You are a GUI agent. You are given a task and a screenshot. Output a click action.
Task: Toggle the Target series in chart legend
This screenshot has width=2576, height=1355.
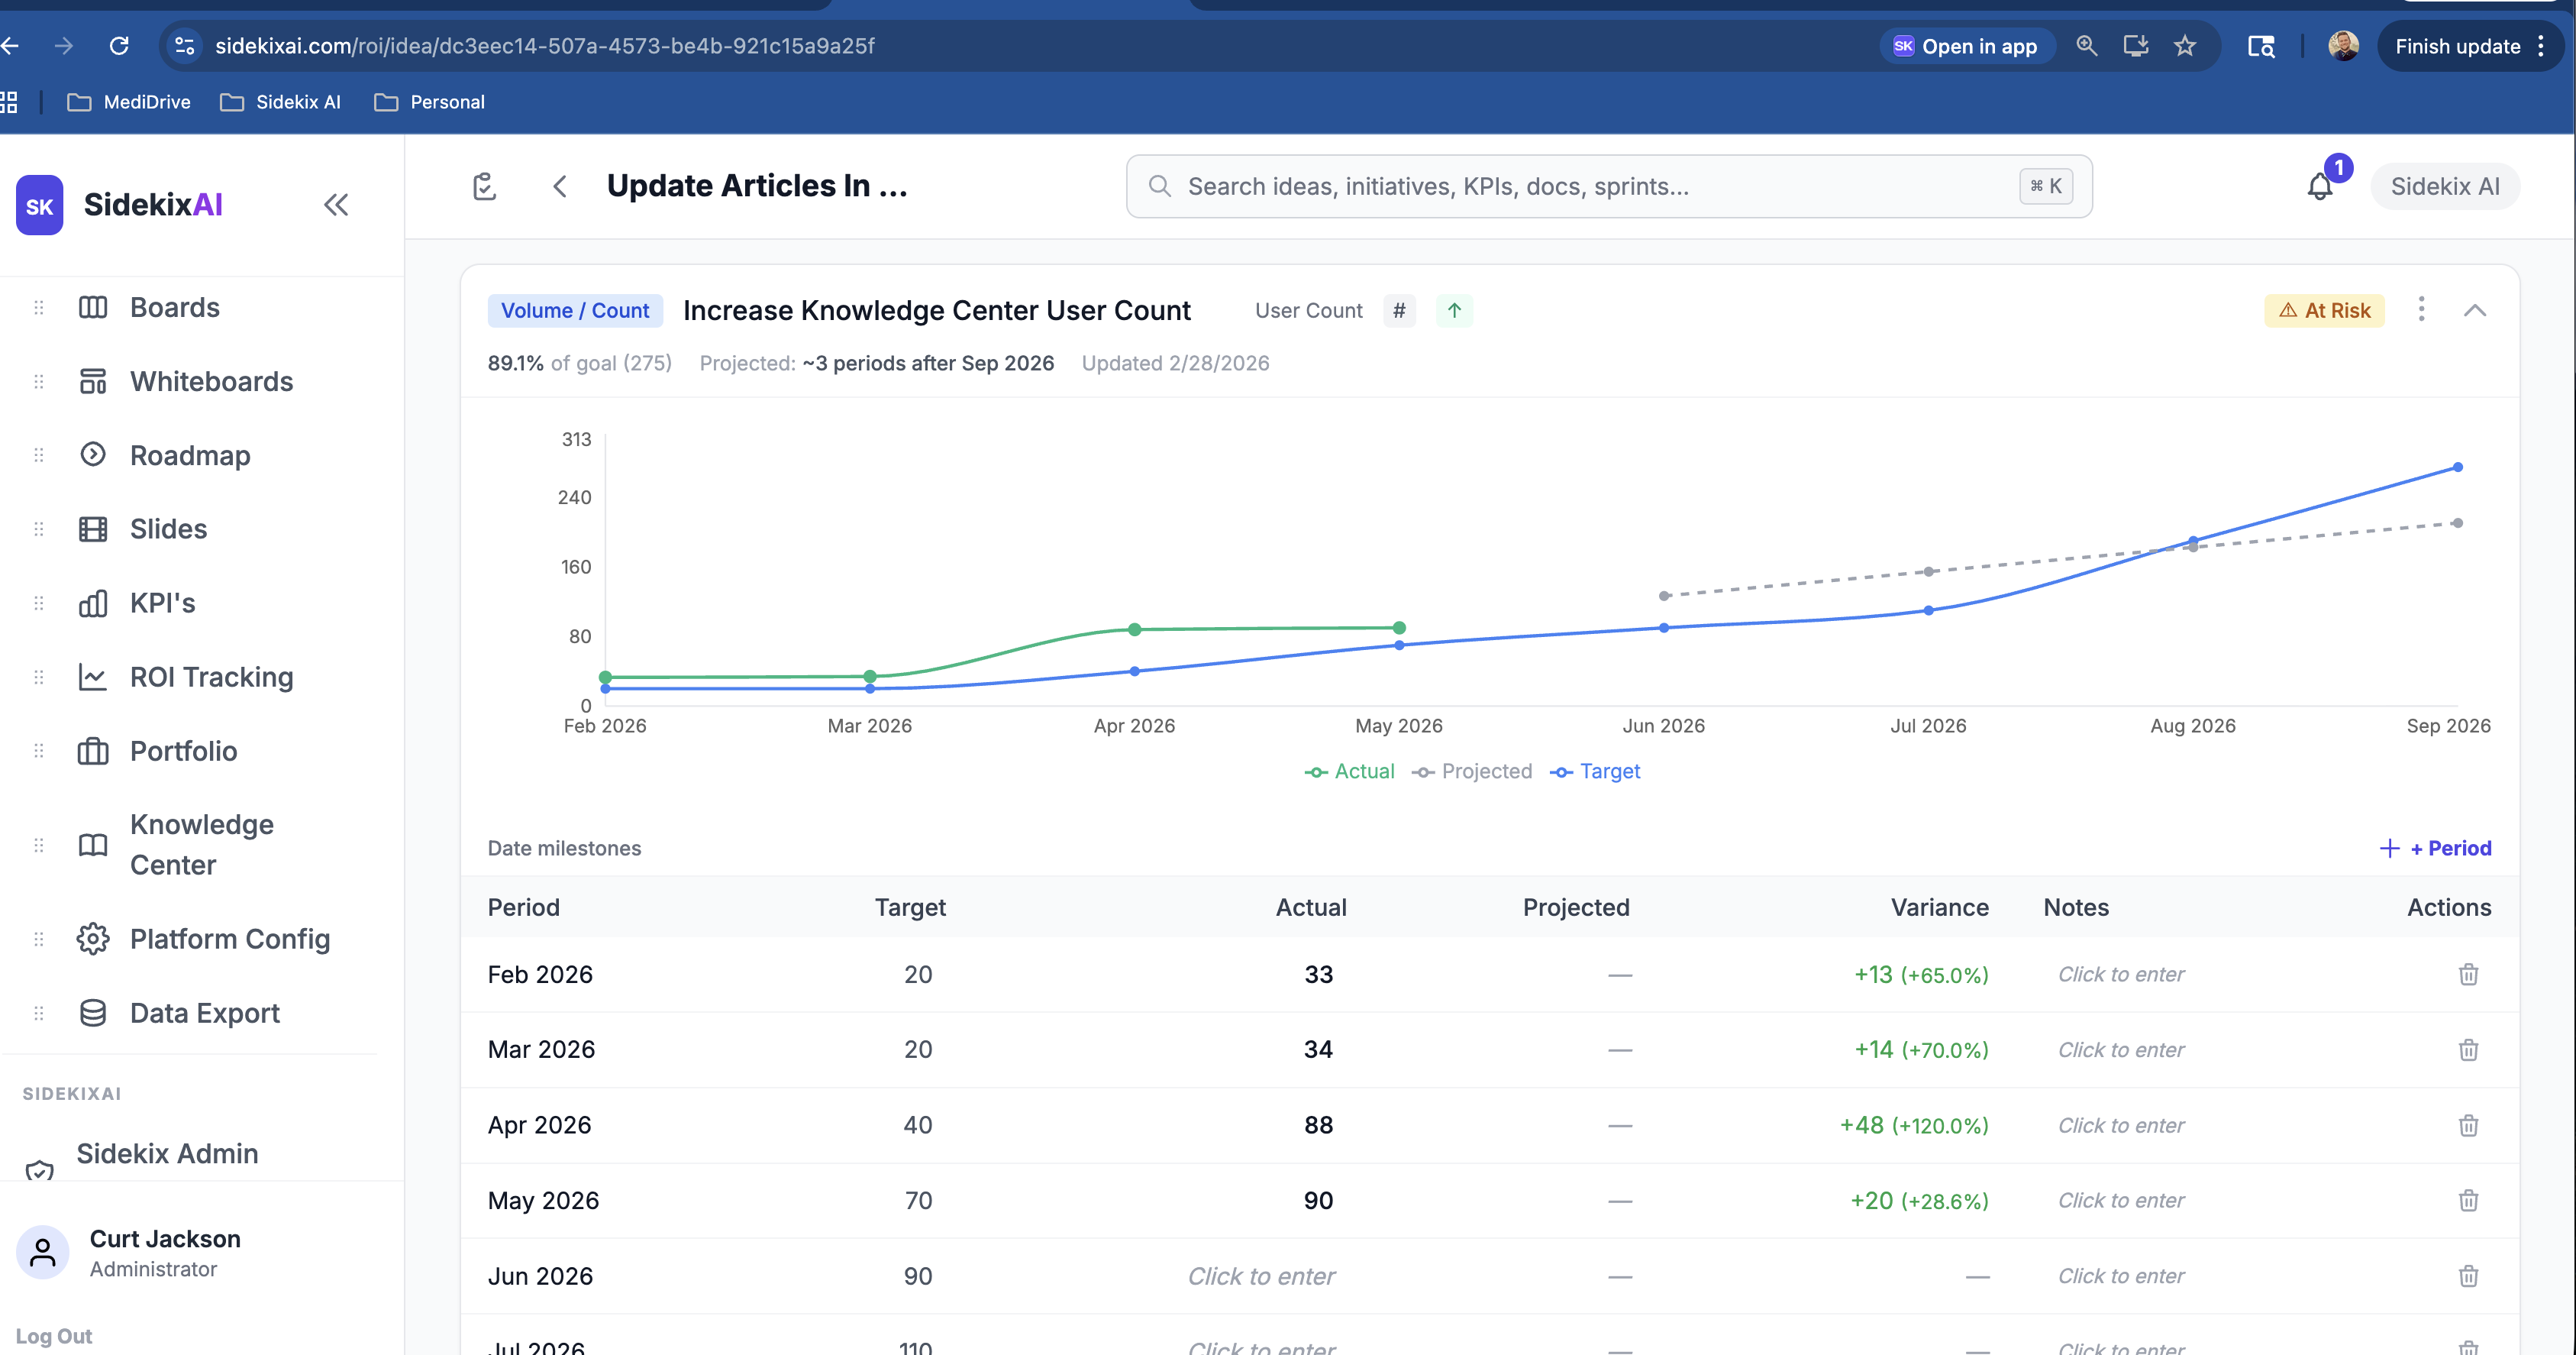tap(1595, 771)
